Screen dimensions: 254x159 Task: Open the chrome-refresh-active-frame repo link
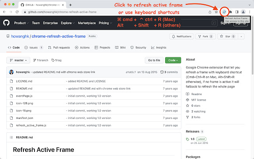pyautogui.click(x=58, y=36)
